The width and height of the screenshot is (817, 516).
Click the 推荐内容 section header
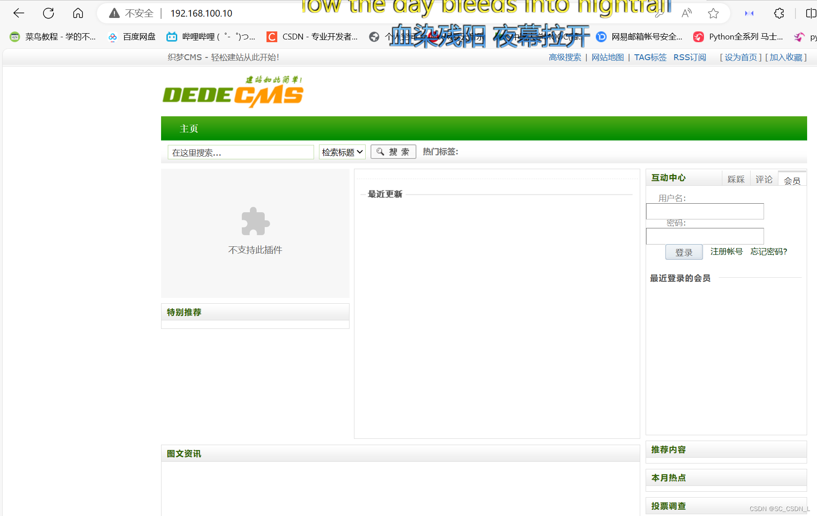tap(726, 450)
